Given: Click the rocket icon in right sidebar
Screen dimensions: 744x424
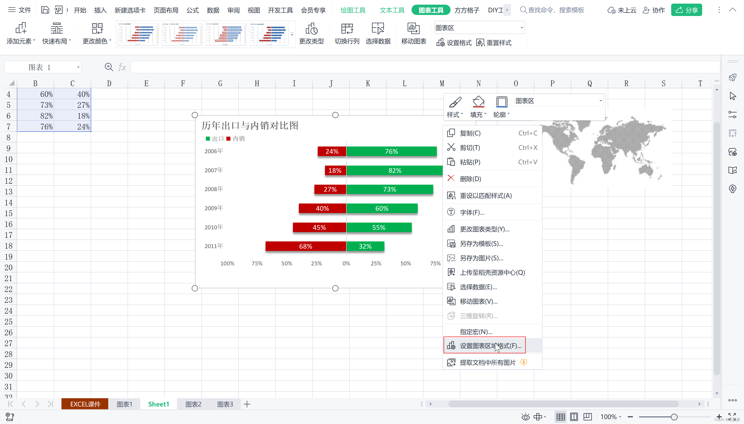Looking at the screenshot, I should pos(733,77).
